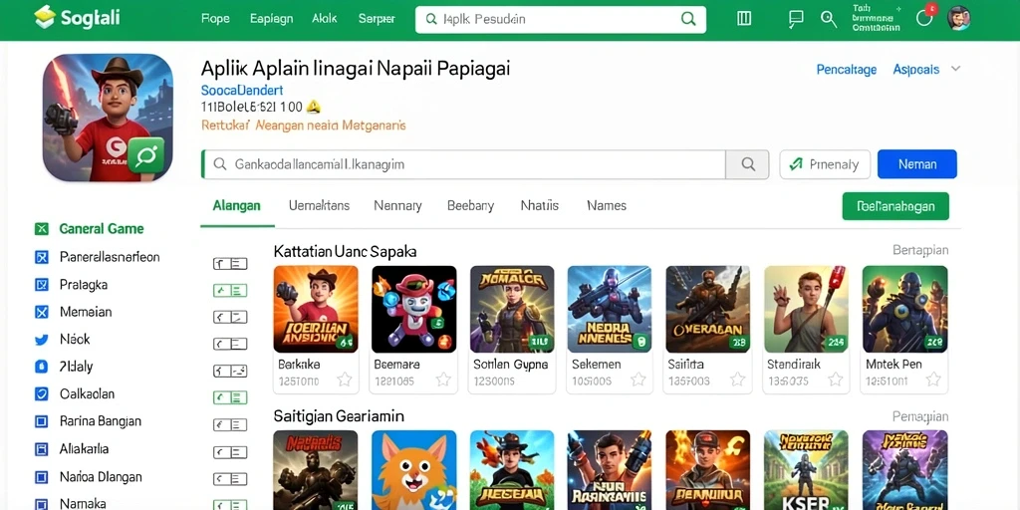Screen dimensions: 1020x510
Task: Switch to the Uemaktans tab
Action: pos(319,205)
